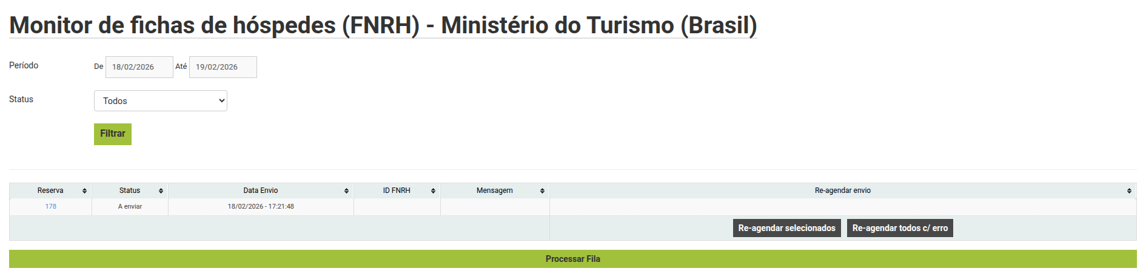The height and width of the screenshot is (274, 1143).
Task: Click the Mensagem column header label
Action: click(494, 191)
